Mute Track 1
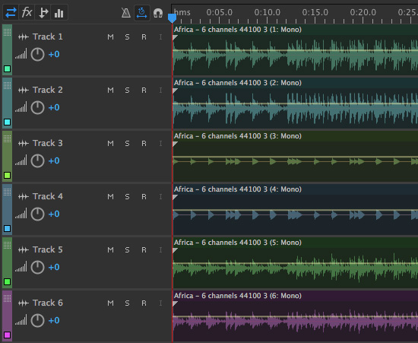The image size is (418, 343). click(x=110, y=37)
